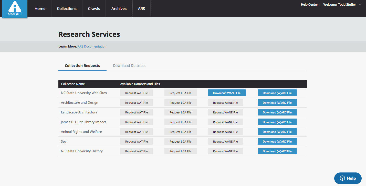Request WANE File for Animal Rights and Welfare
The width and height of the screenshot is (366, 186).
[x=225, y=132]
